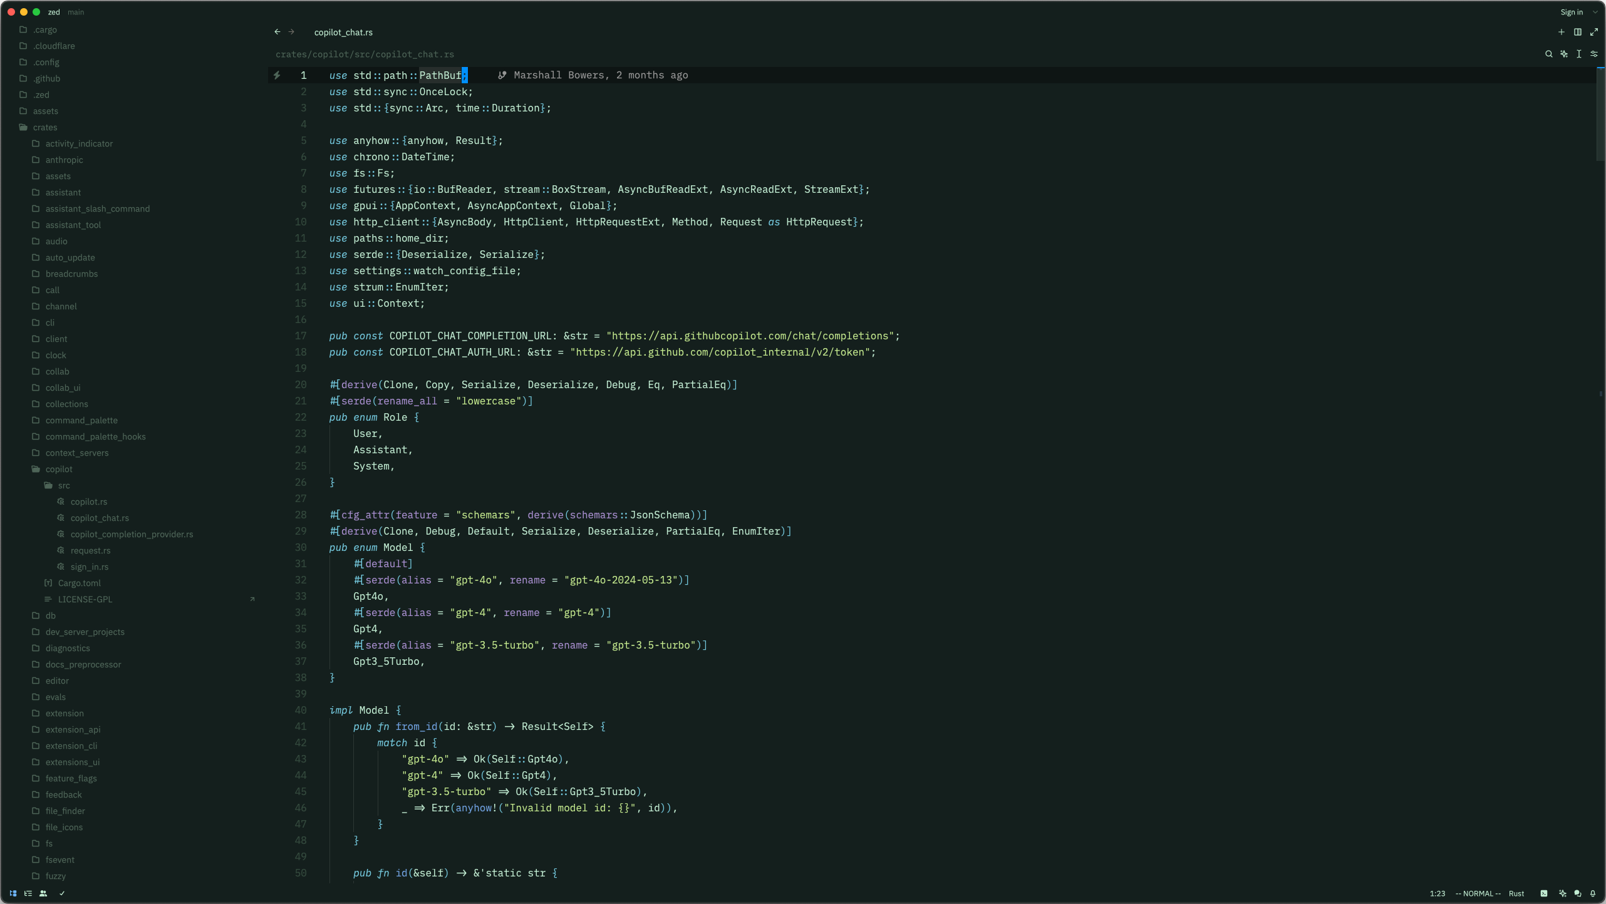Open the Sign in dropdown chevron
The height and width of the screenshot is (904, 1606).
(1595, 12)
